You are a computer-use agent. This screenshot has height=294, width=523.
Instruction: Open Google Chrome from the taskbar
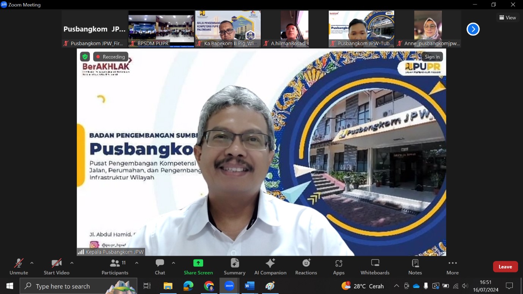coord(209,286)
